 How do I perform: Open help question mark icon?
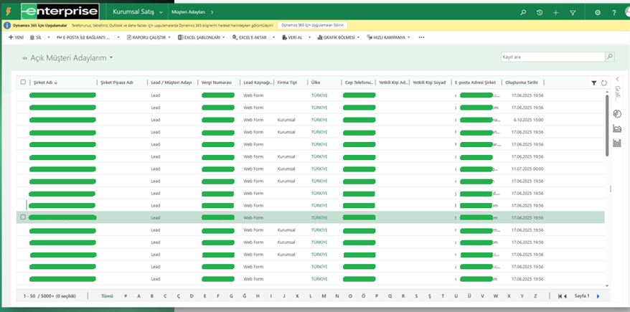pos(614,12)
